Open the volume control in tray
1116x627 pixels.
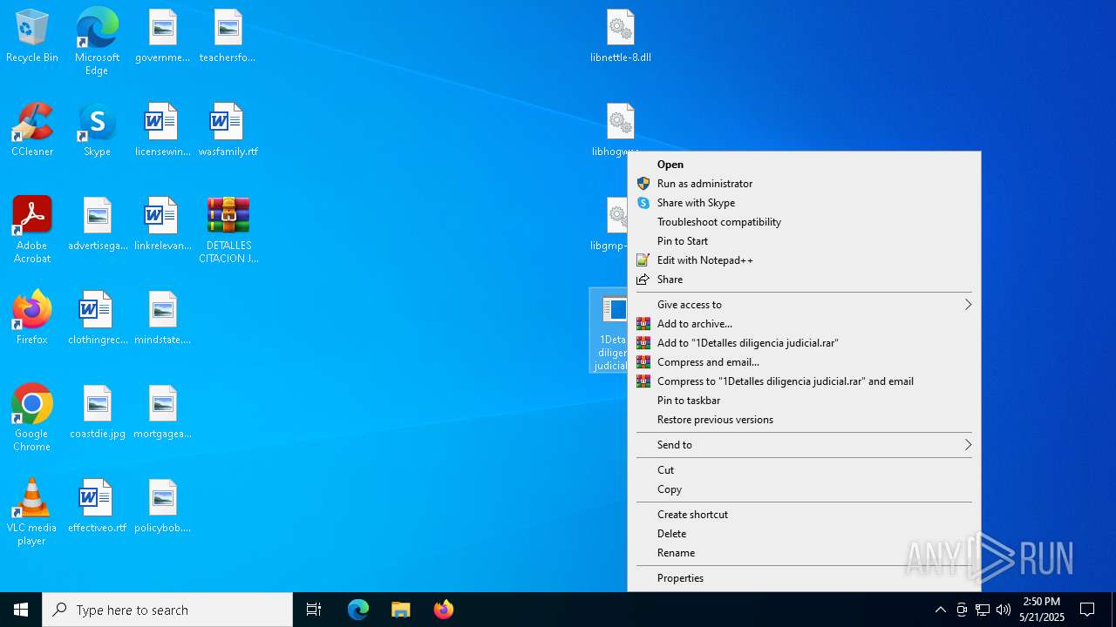click(x=1004, y=610)
